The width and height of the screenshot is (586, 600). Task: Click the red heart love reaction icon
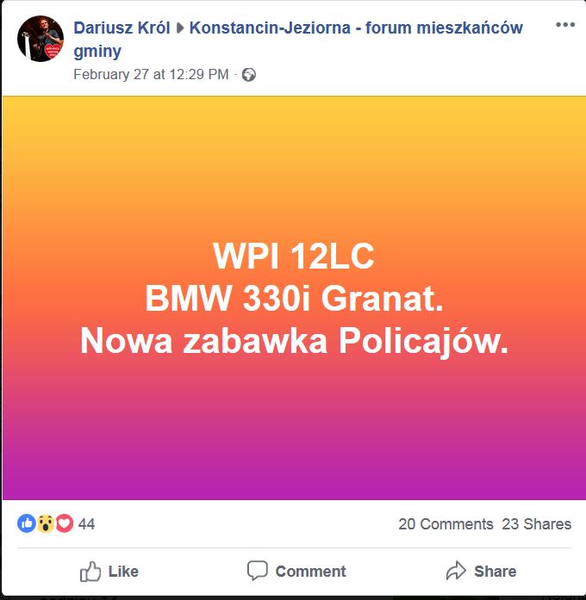pos(65,523)
